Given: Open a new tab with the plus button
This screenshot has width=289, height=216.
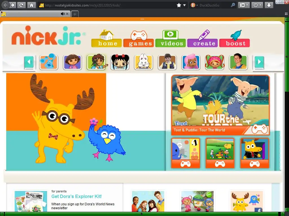Looking at the screenshot, I should click(x=75, y=14).
